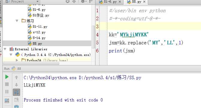
Task: Click the LLkjiMYKK output line
Action: click(34, 85)
